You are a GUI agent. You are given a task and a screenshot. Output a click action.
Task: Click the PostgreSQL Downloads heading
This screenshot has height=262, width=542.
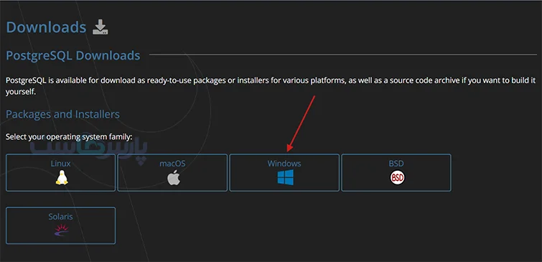[73, 55]
